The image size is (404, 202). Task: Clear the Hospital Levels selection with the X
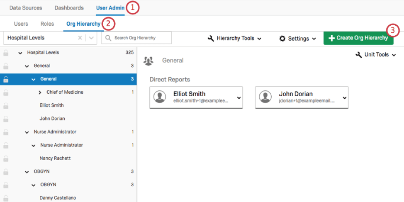point(80,38)
